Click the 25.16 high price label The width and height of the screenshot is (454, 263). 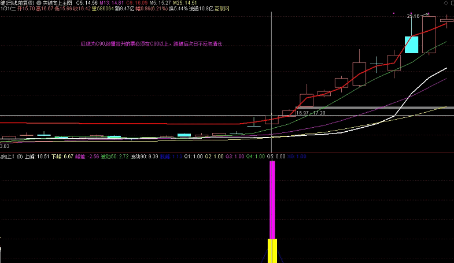tap(413, 16)
